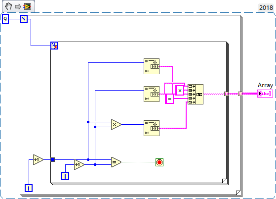Click the inner loop N conditional terminal
The height and width of the screenshot is (199, 276).
pyautogui.click(x=54, y=46)
